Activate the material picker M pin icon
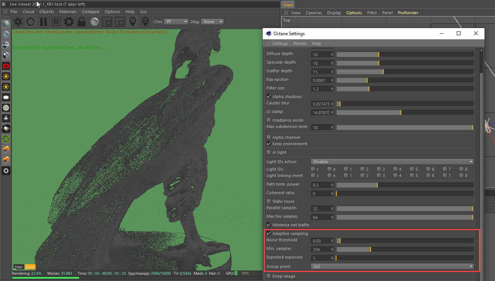495x281 pixels. tap(145, 21)
